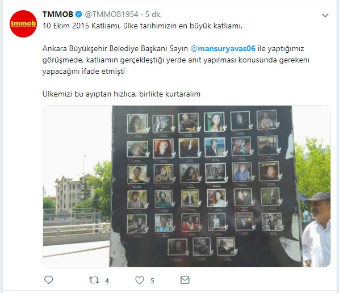The image size is (339, 293).
Task: Expand the tweet options chevron menu
Action: (325, 15)
